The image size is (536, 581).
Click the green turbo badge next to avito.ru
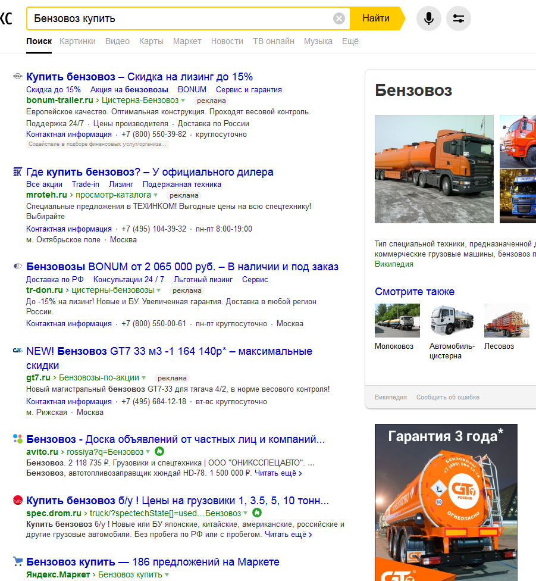tap(159, 451)
